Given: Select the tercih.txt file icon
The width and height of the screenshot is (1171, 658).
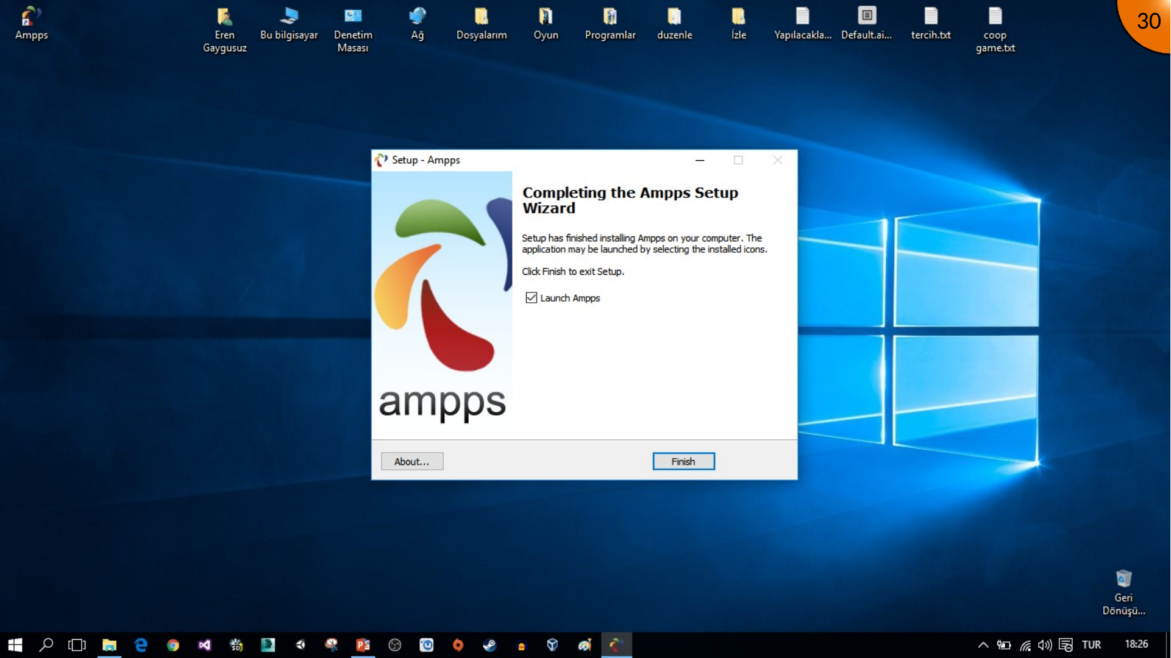Looking at the screenshot, I should coord(931,24).
